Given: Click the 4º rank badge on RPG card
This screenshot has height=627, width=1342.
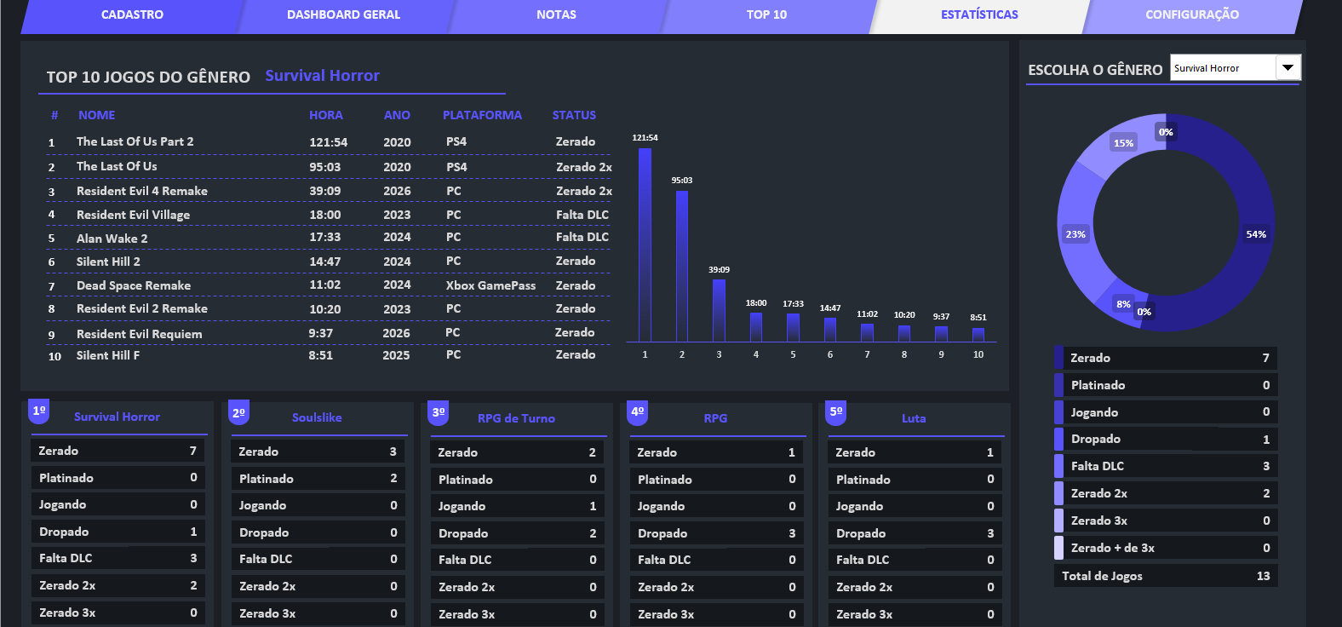Looking at the screenshot, I should [x=637, y=412].
